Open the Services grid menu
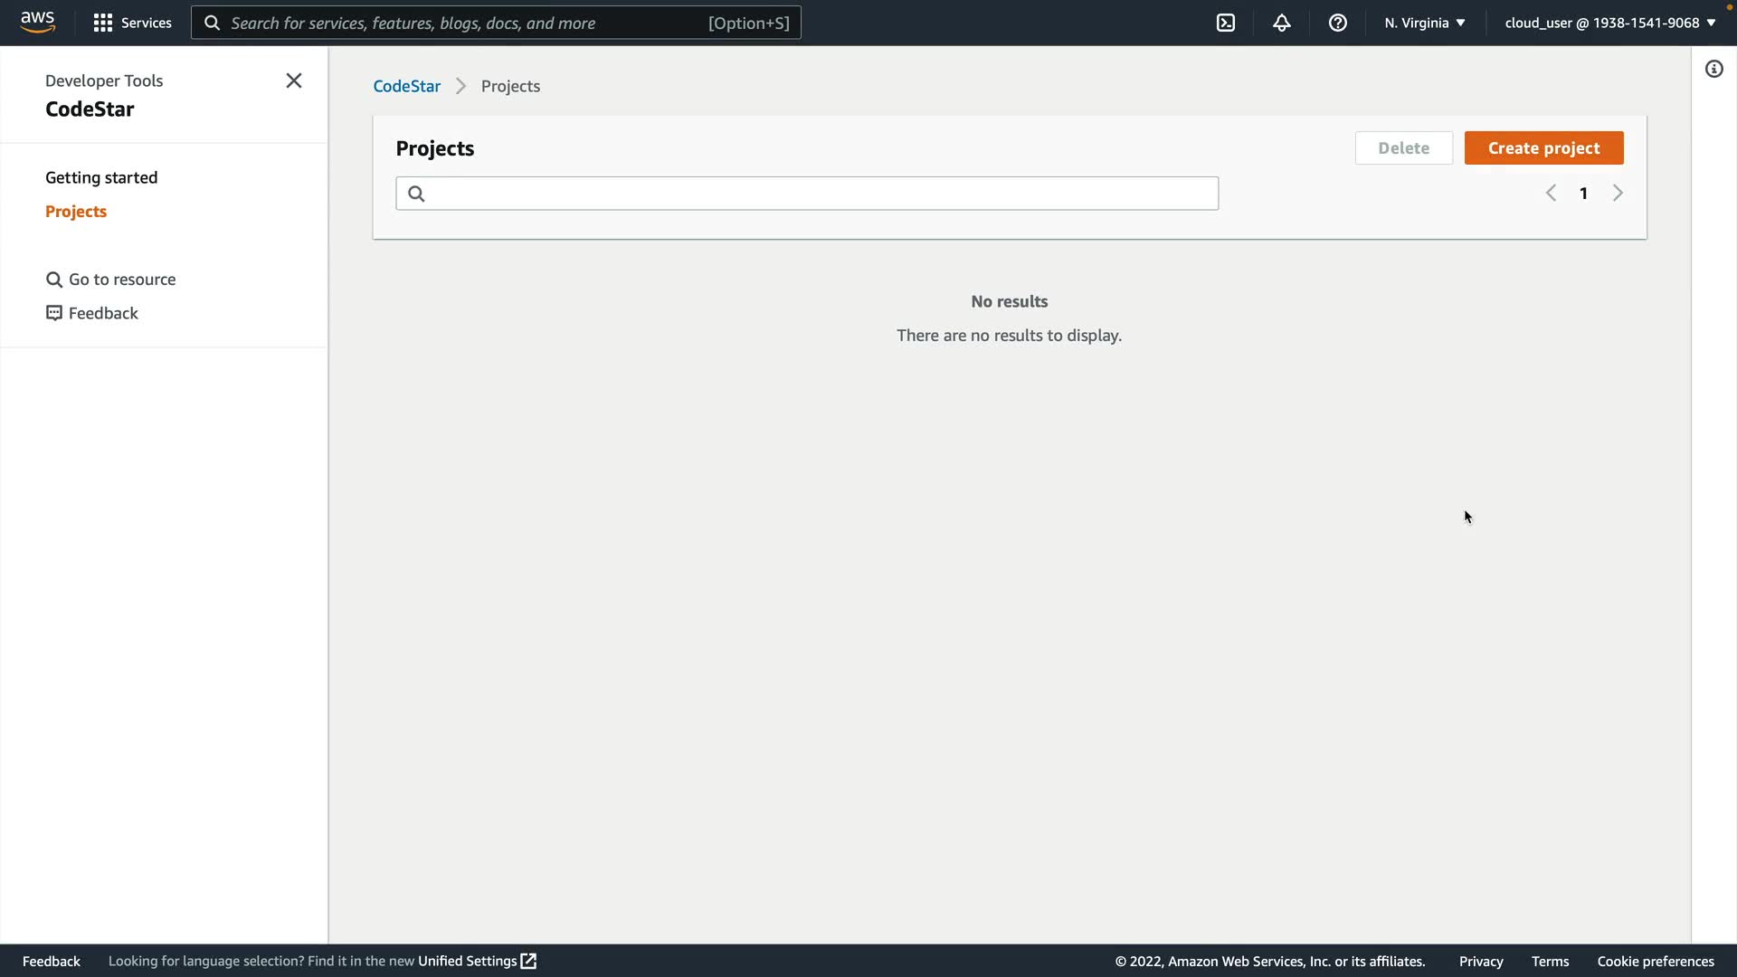Viewport: 1737px width, 977px height. coord(132,23)
